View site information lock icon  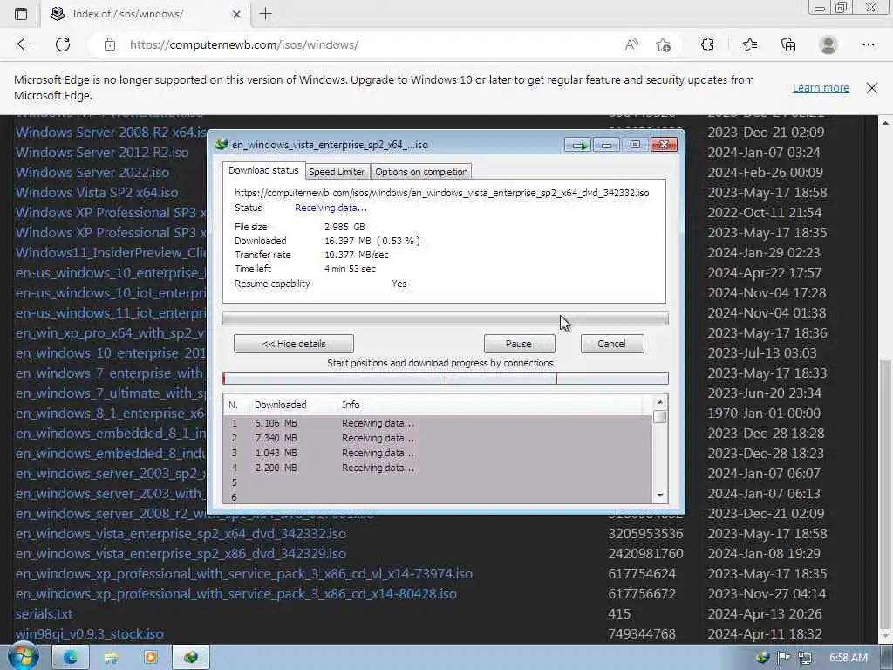pos(110,44)
